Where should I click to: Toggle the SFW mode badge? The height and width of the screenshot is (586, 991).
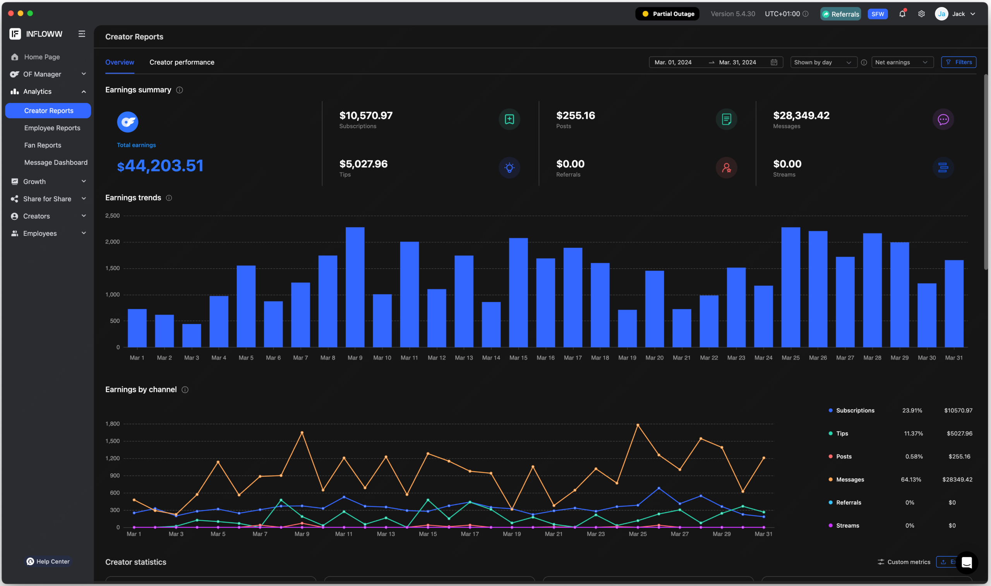[877, 14]
